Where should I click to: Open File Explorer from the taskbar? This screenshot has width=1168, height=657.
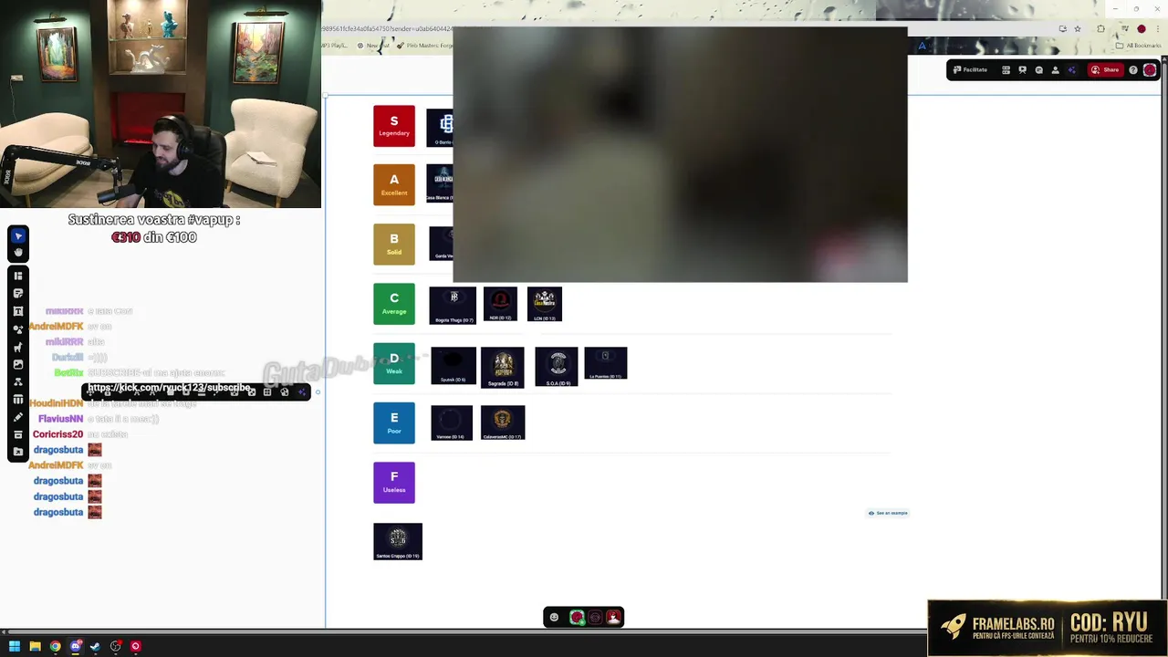click(x=35, y=646)
